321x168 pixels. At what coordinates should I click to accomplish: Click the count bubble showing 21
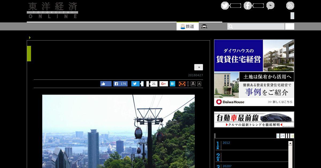click(154, 84)
